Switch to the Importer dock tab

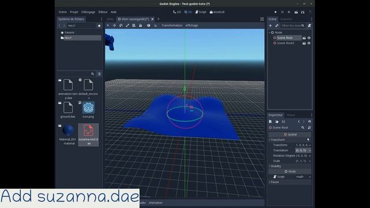[286, 19]
